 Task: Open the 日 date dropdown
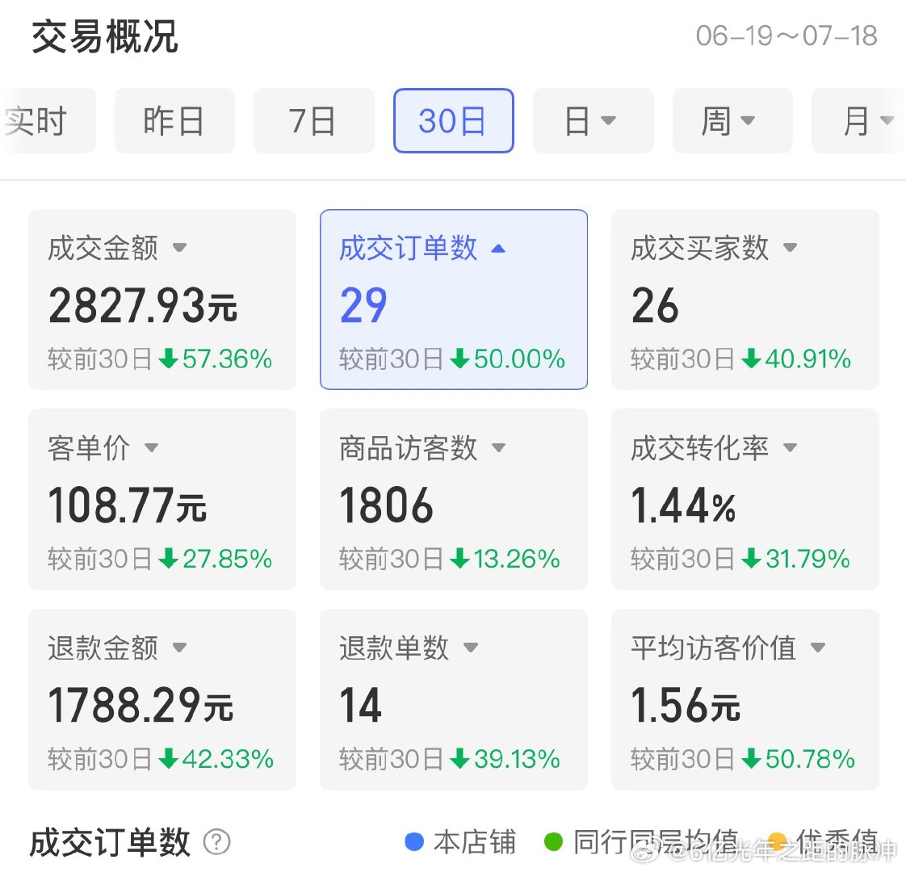pos(594,121)
